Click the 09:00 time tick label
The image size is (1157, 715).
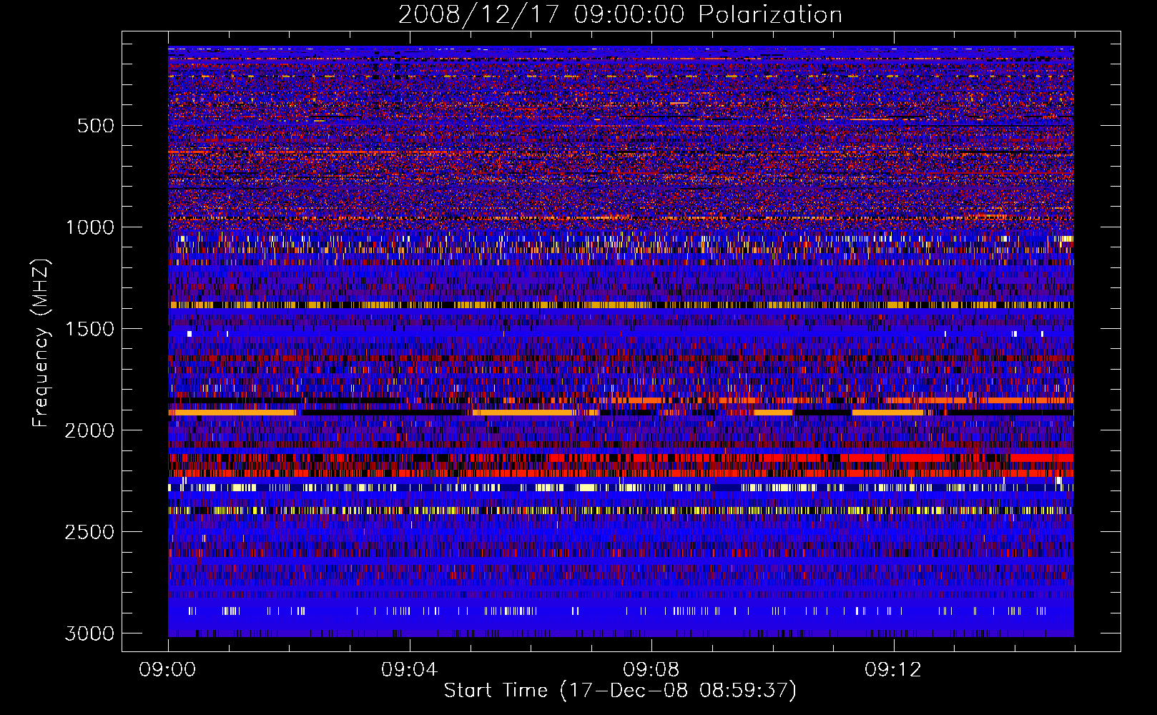[x=167, y=670]
